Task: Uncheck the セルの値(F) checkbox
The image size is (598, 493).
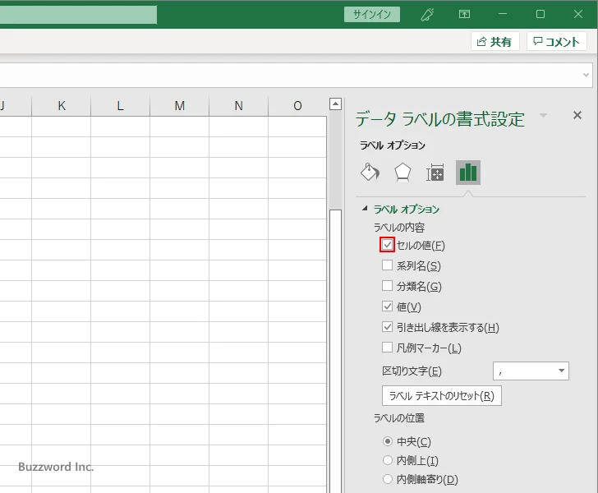Action: click(387, 245)
